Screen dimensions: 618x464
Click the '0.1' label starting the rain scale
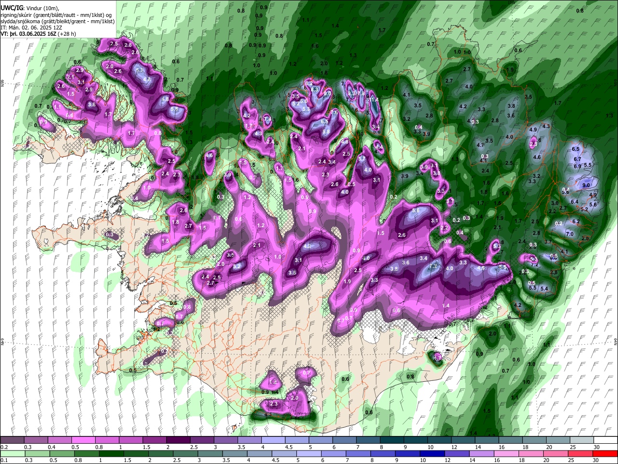[x=4, y=461]
